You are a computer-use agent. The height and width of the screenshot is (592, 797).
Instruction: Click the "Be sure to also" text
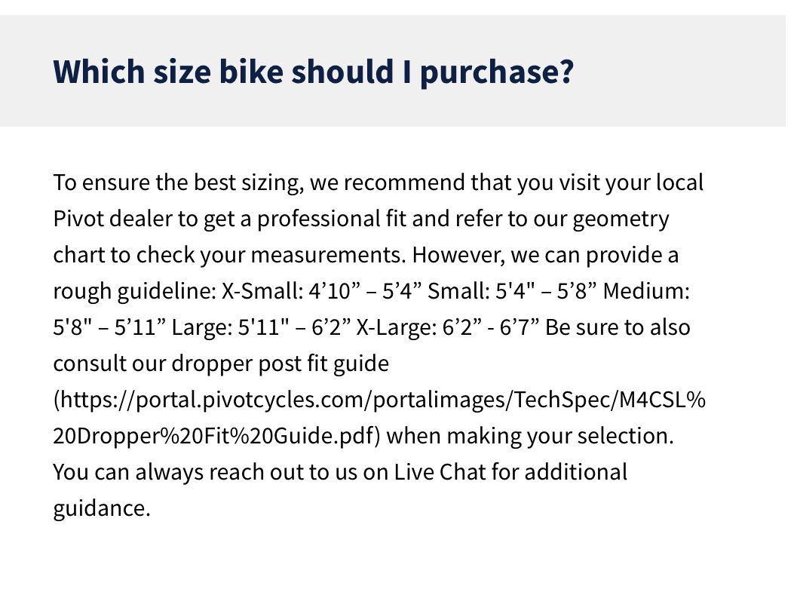(x=618, y=328)
